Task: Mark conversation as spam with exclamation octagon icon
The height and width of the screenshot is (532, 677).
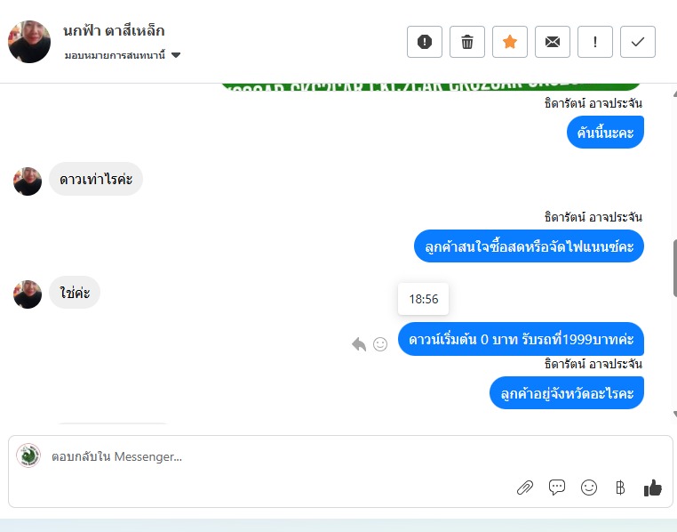Action: (425, 42)
